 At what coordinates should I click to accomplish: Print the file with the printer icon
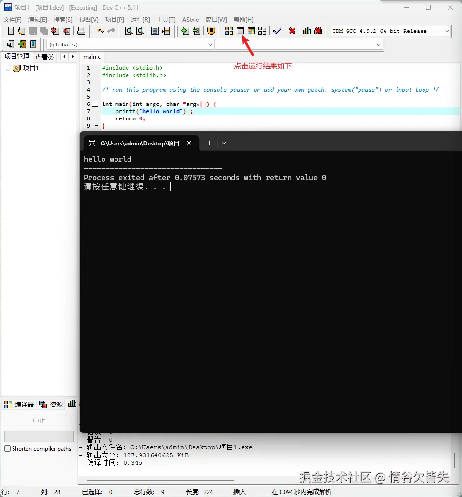click(x=81, y=31)
